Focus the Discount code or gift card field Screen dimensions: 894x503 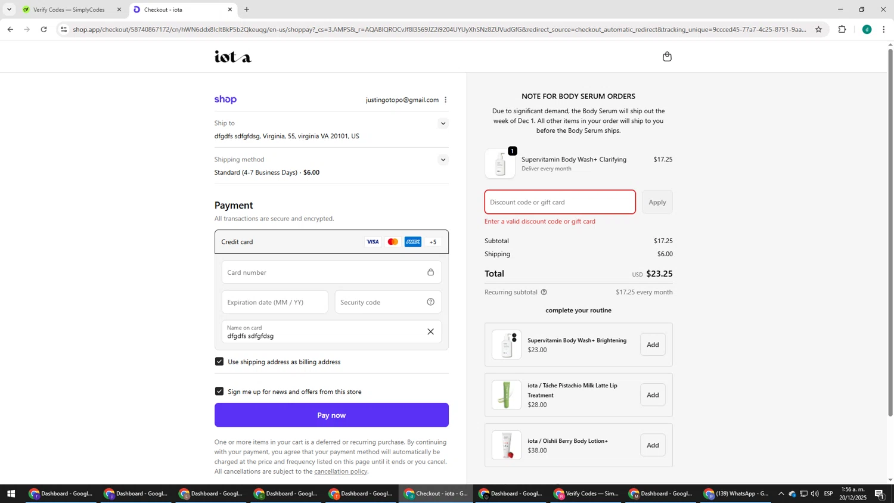tap(560, 202)
